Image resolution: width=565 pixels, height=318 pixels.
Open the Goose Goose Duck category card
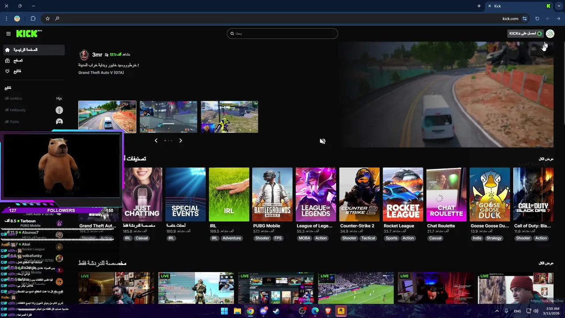click(490, 194)
